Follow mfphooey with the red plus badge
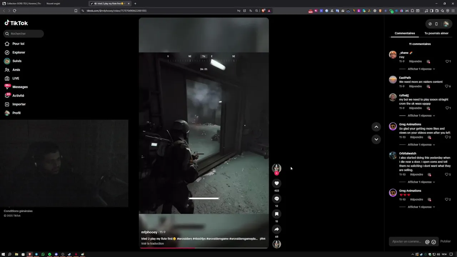Screen dimensions: 457x257 pos(277,173)
